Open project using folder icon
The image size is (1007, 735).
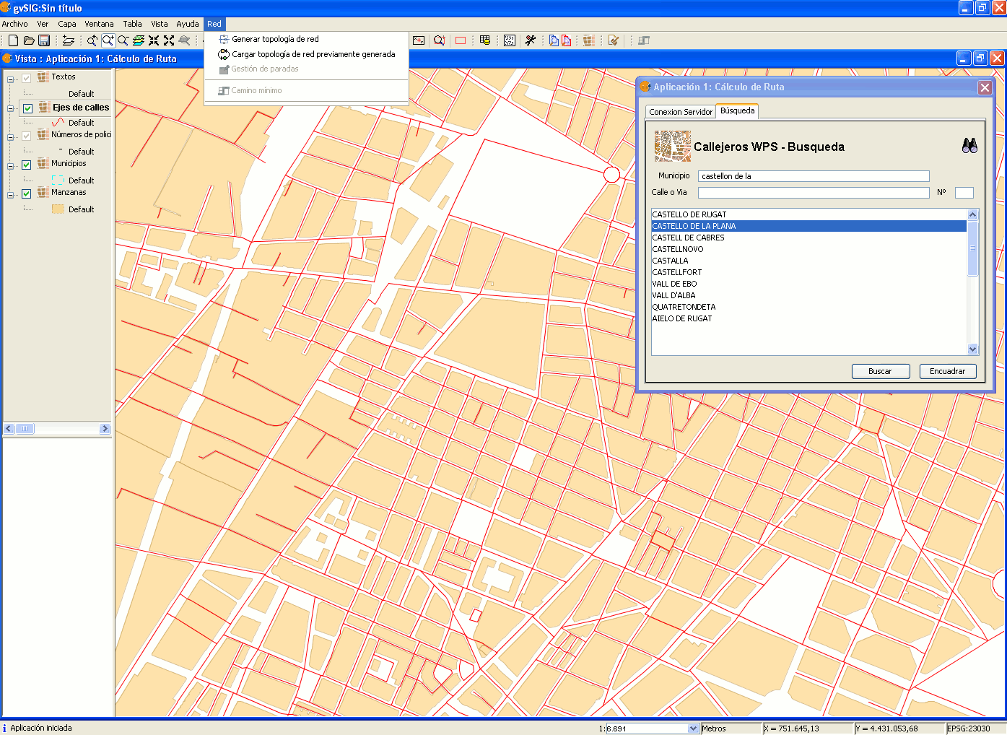[x=29, y=40]
